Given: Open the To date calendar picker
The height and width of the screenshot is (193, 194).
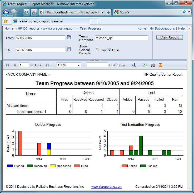Looking at the screenshot, I should pyautogui.click(x=69, y=49).
